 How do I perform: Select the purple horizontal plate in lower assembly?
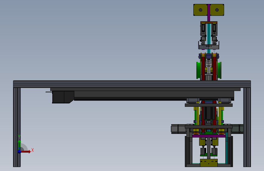(x=209, y=136)
